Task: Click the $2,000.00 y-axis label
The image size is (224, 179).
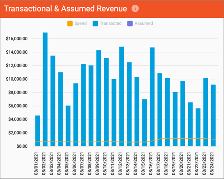Action: (x=18, y=133)
